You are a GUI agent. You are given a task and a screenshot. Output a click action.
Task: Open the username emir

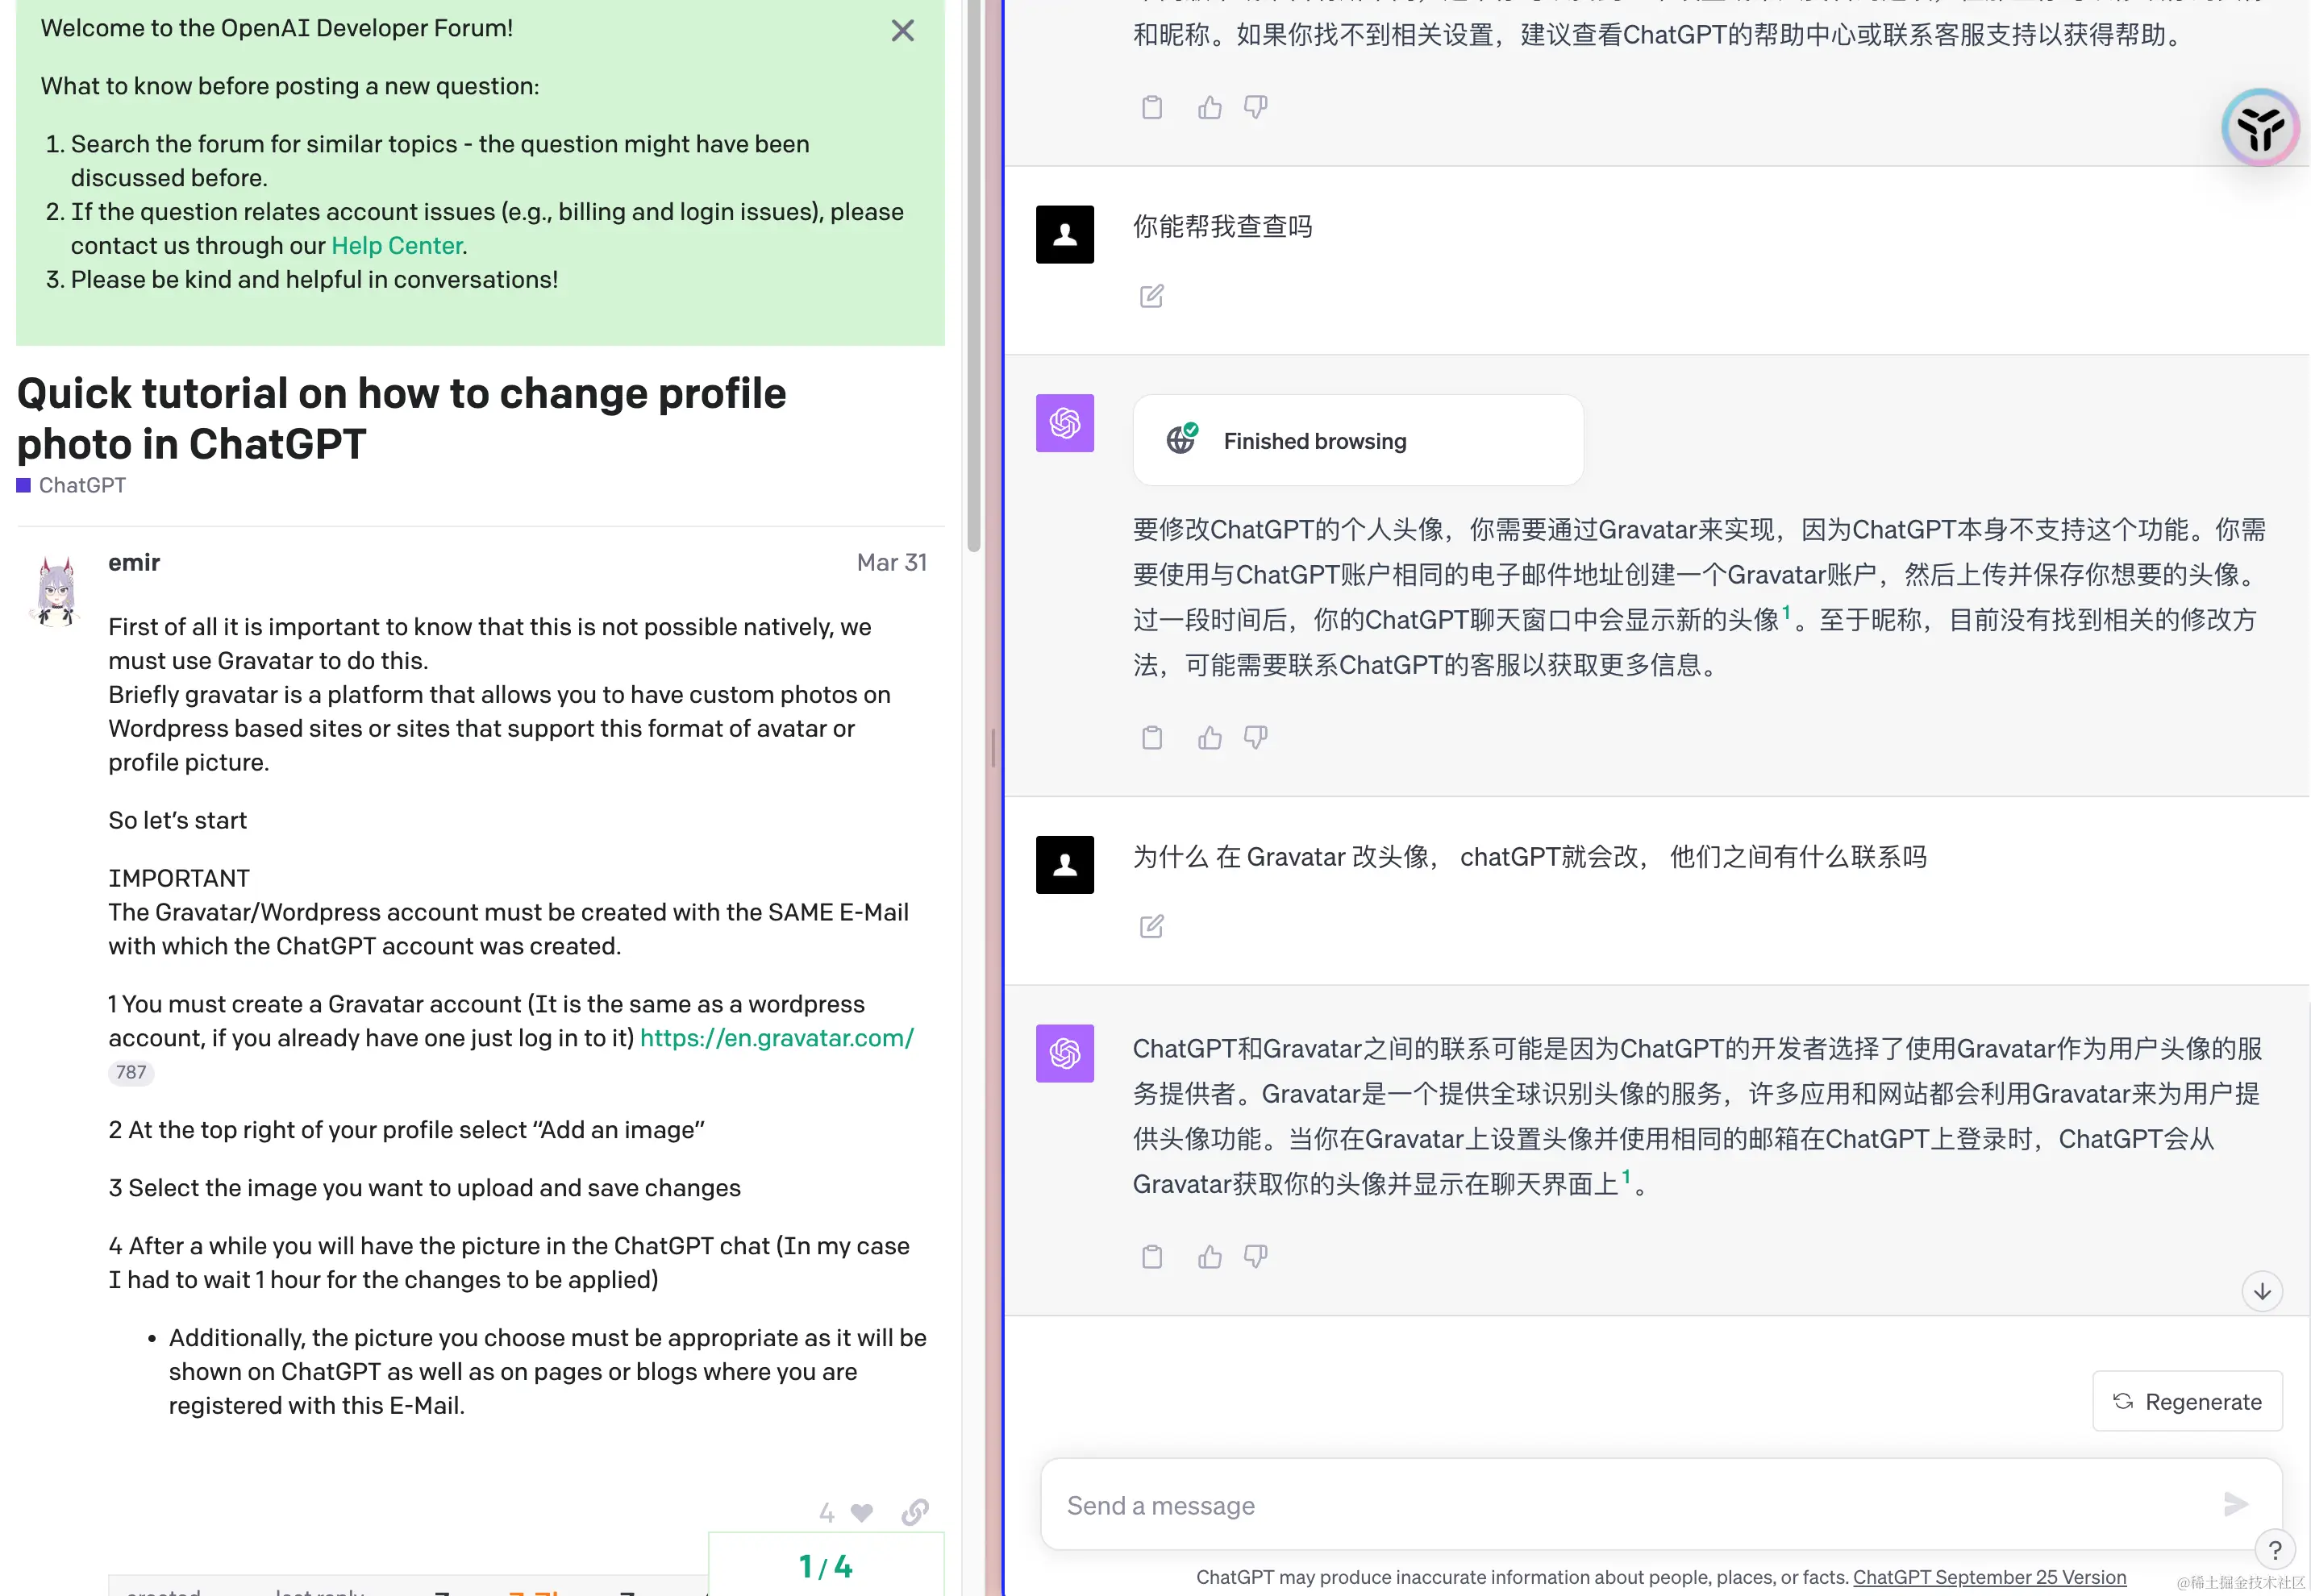[134, 563]
